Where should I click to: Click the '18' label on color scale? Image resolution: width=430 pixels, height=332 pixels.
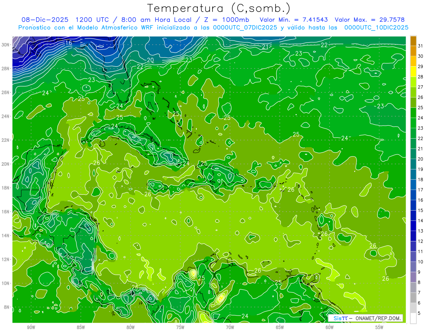pos(421,180)
